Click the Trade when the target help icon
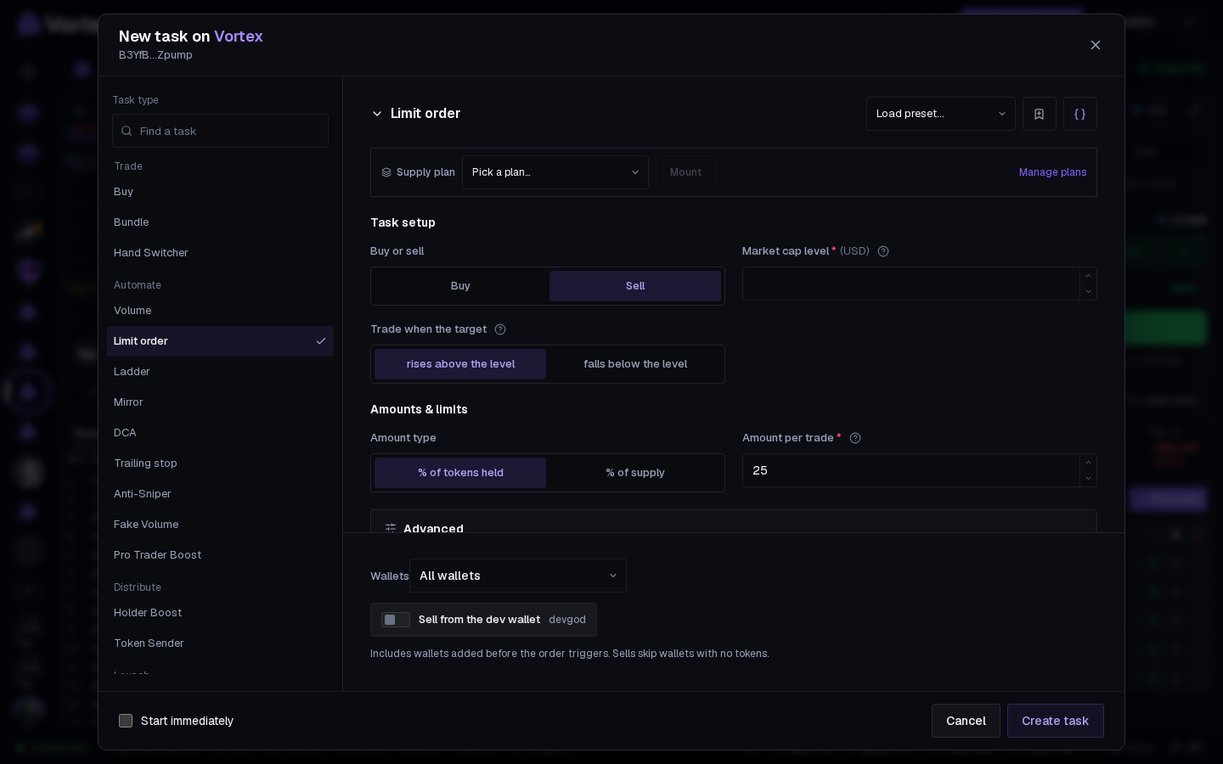Screen dimensions: 1223x764 pyautogui.click(x=500, y=329)
